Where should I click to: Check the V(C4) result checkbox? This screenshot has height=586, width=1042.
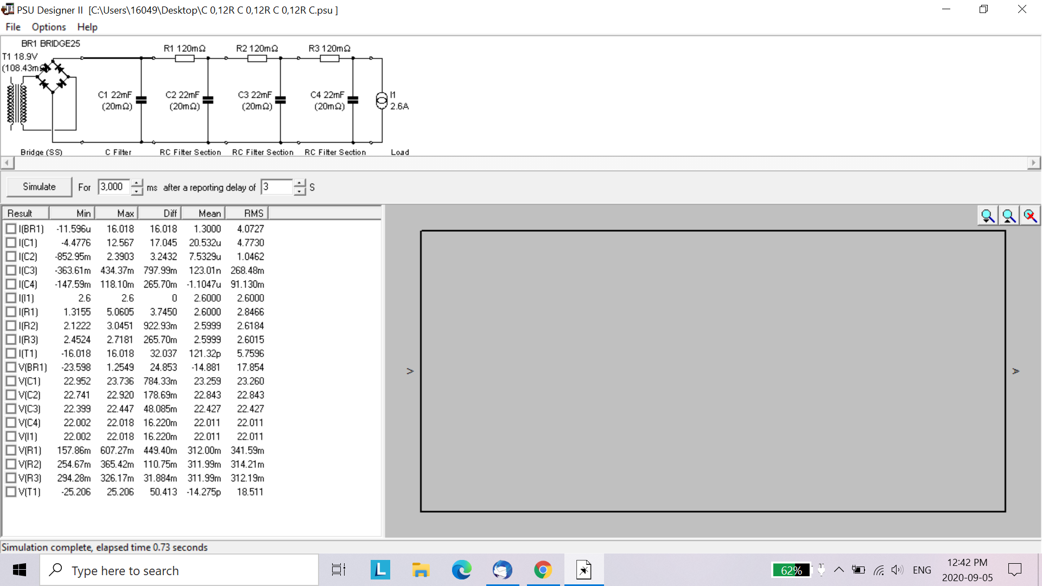pos(11,423)
